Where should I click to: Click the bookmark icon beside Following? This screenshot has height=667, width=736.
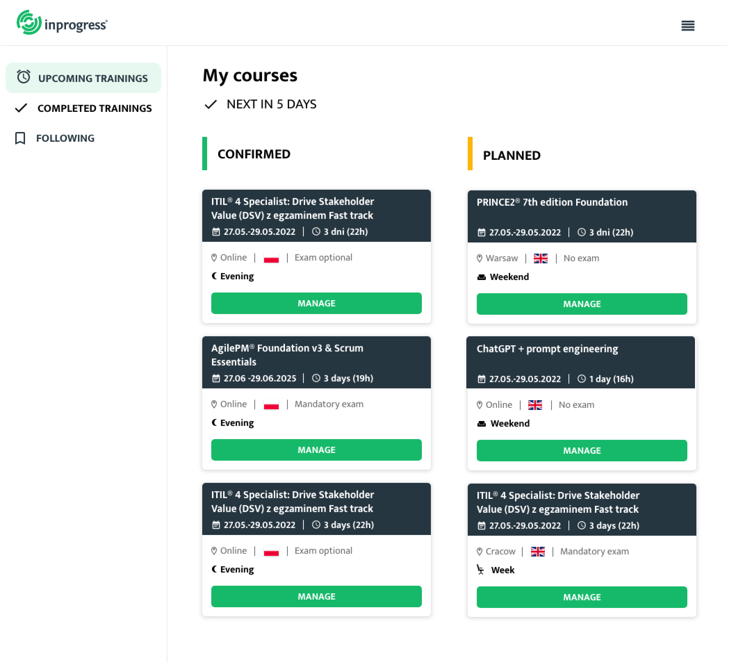pos(20,138)
